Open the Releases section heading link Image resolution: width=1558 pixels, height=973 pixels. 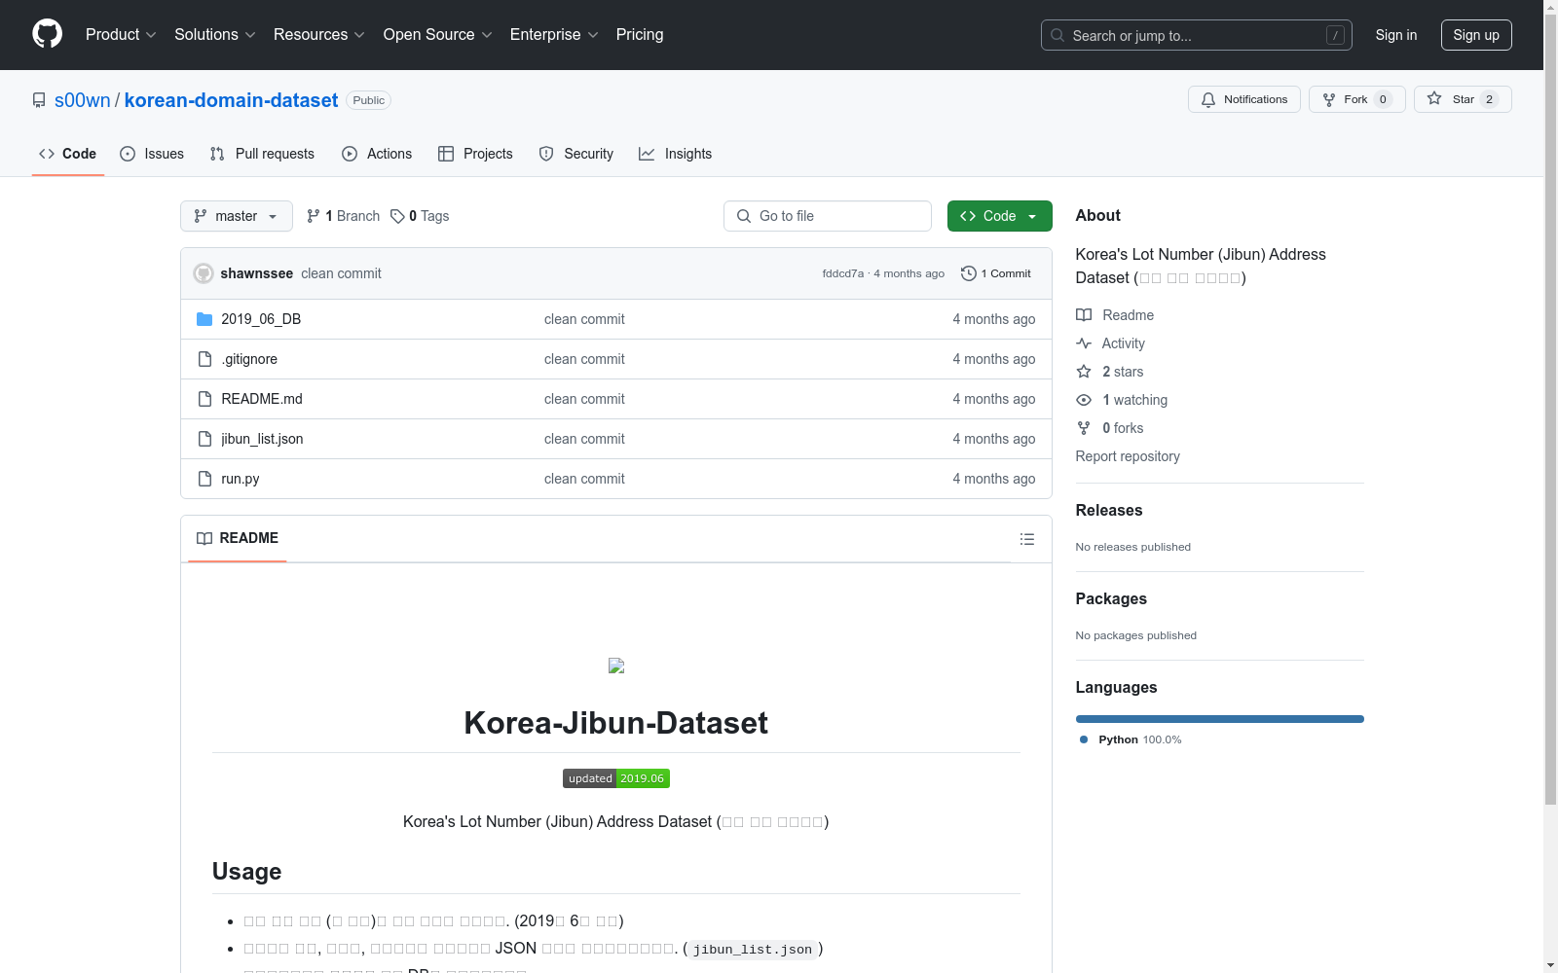coord(1109,510)
